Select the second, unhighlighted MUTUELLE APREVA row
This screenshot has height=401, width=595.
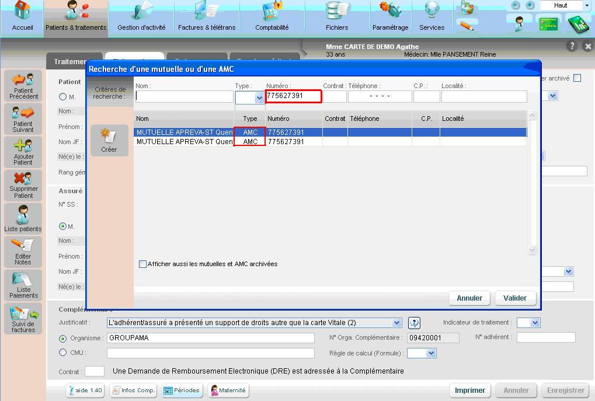(x=330, y=141)
